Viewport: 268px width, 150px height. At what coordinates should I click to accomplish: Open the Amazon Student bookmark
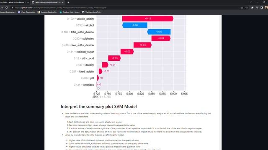[x=47, y=12]
